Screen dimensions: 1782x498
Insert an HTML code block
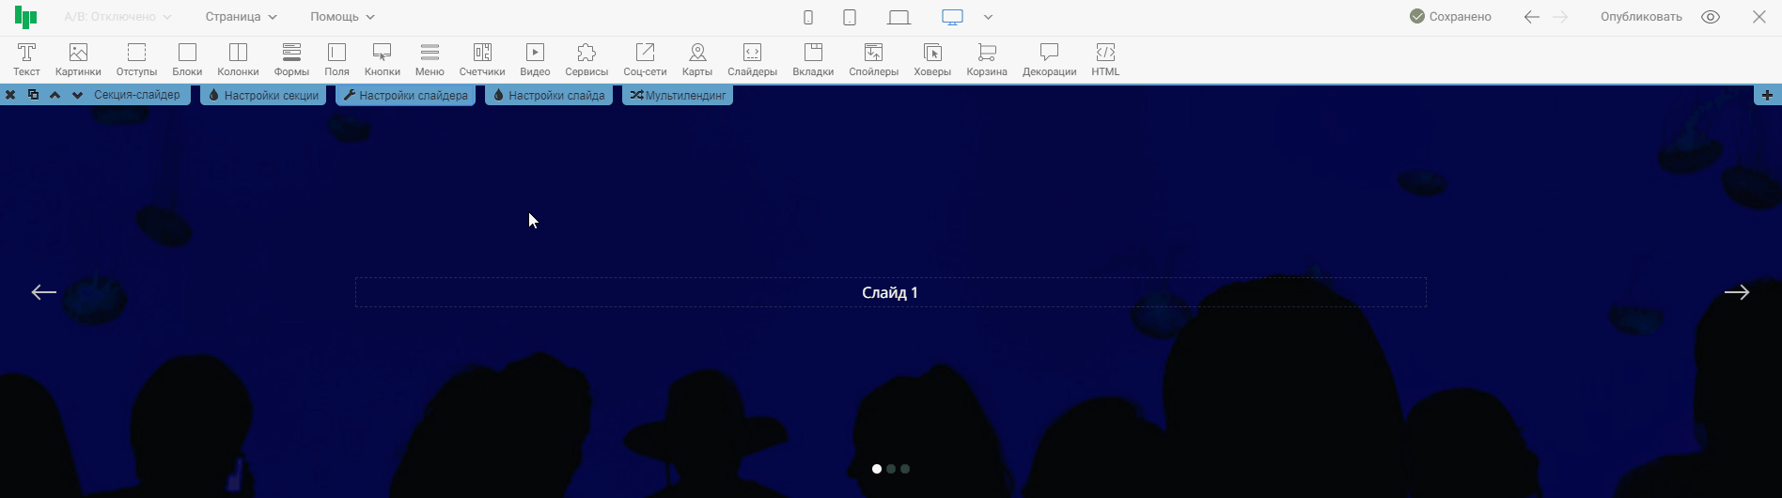[x=1105, y=59]
